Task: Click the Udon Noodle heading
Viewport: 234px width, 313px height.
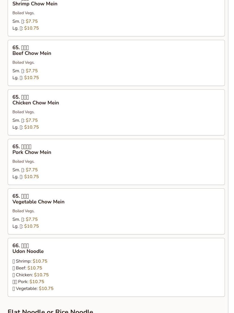Action: 28,251
